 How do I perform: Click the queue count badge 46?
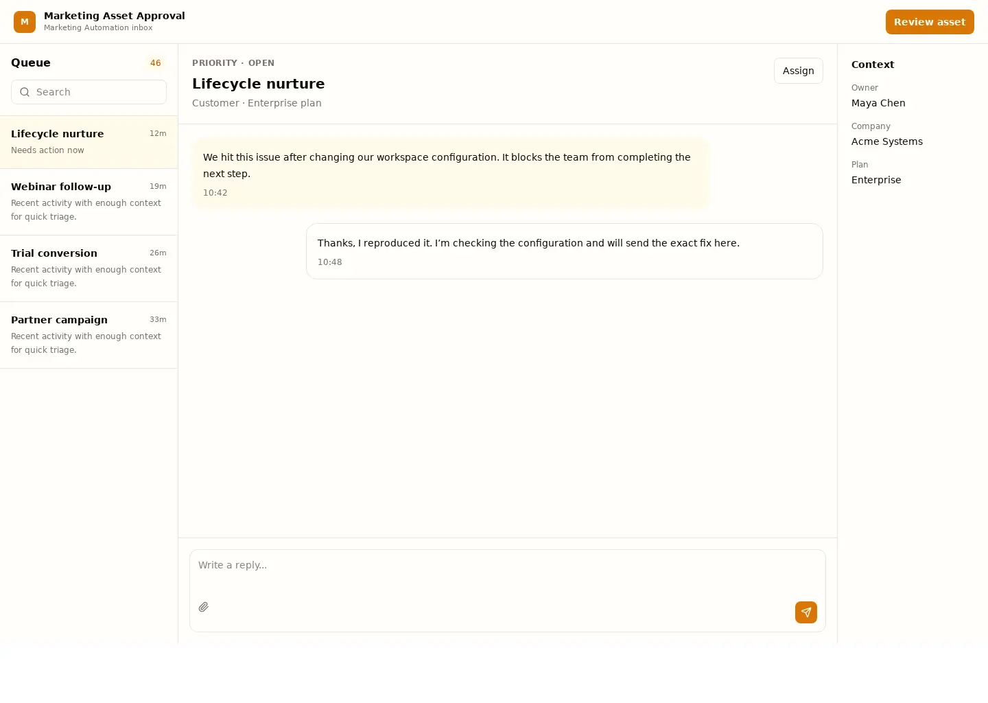[156, 63]
